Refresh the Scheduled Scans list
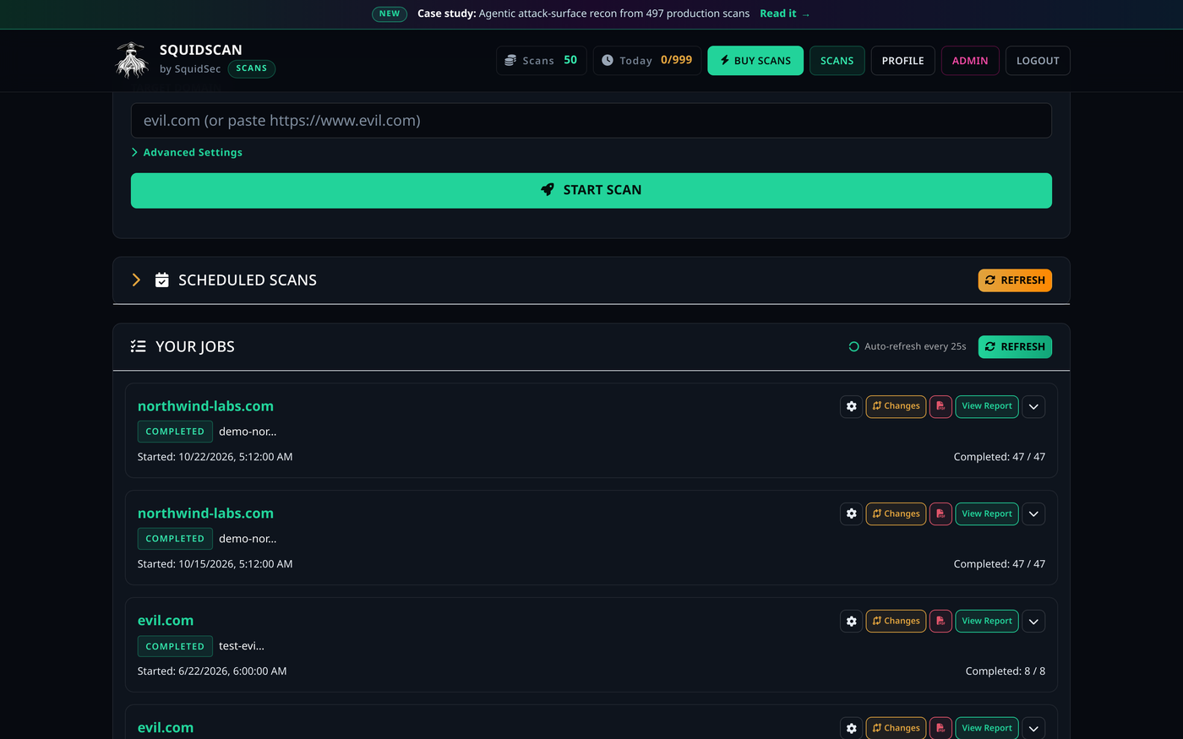 (x=1015, y=280)
